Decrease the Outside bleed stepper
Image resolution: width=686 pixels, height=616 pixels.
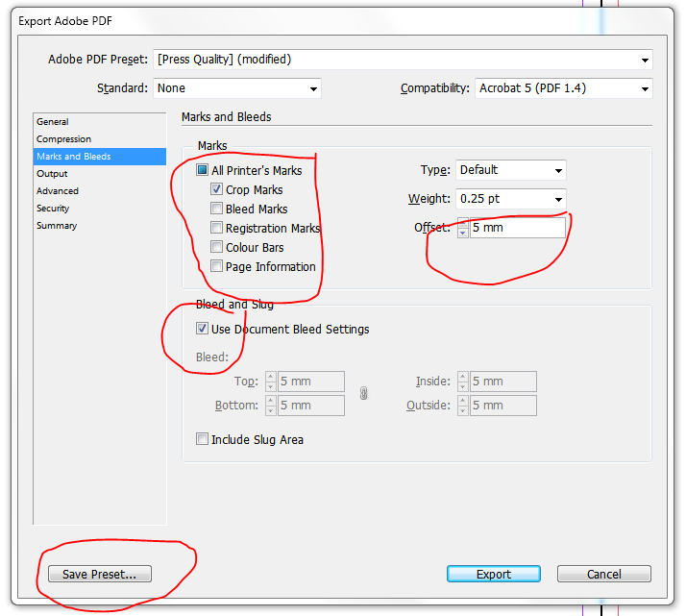coord(463,410)
